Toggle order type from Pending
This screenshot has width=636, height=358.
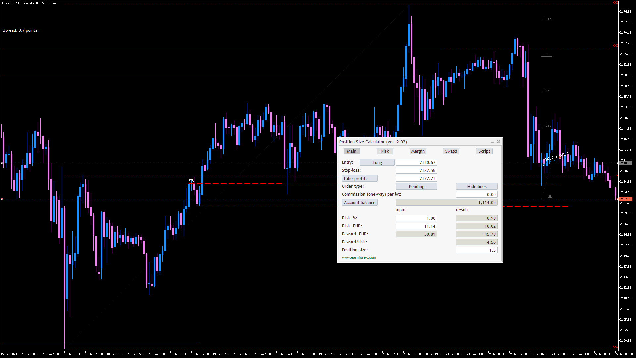click(x=416, y=186)
